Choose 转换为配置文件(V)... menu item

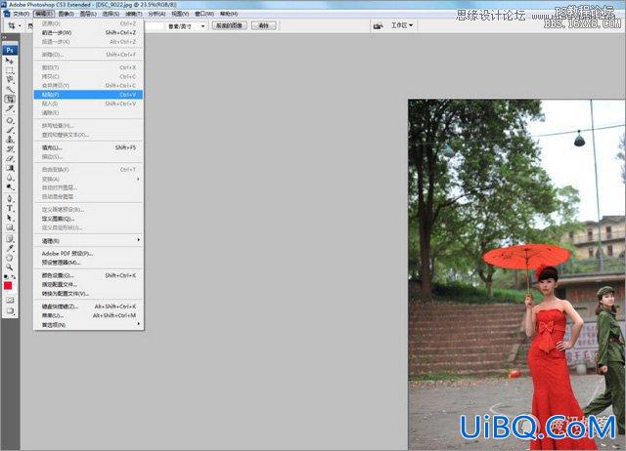[88, 294]
